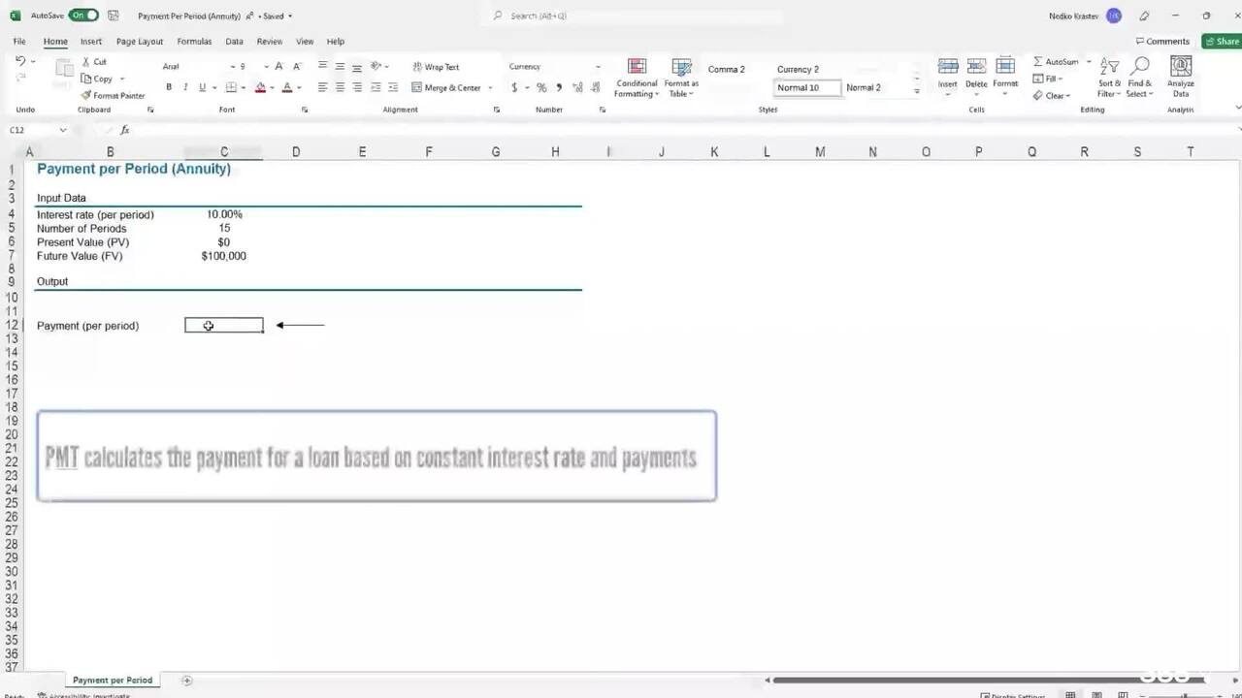This screenshot has height=698, width=1242.
Task: Align text to the left
Action: click(323, 87)
